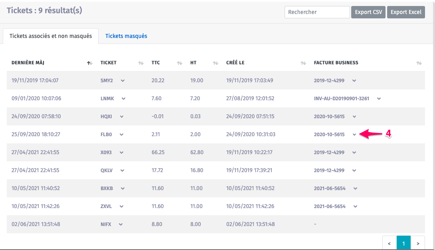Click the Export CSV button
Viewport: 435px width, 250px height.
368,12
